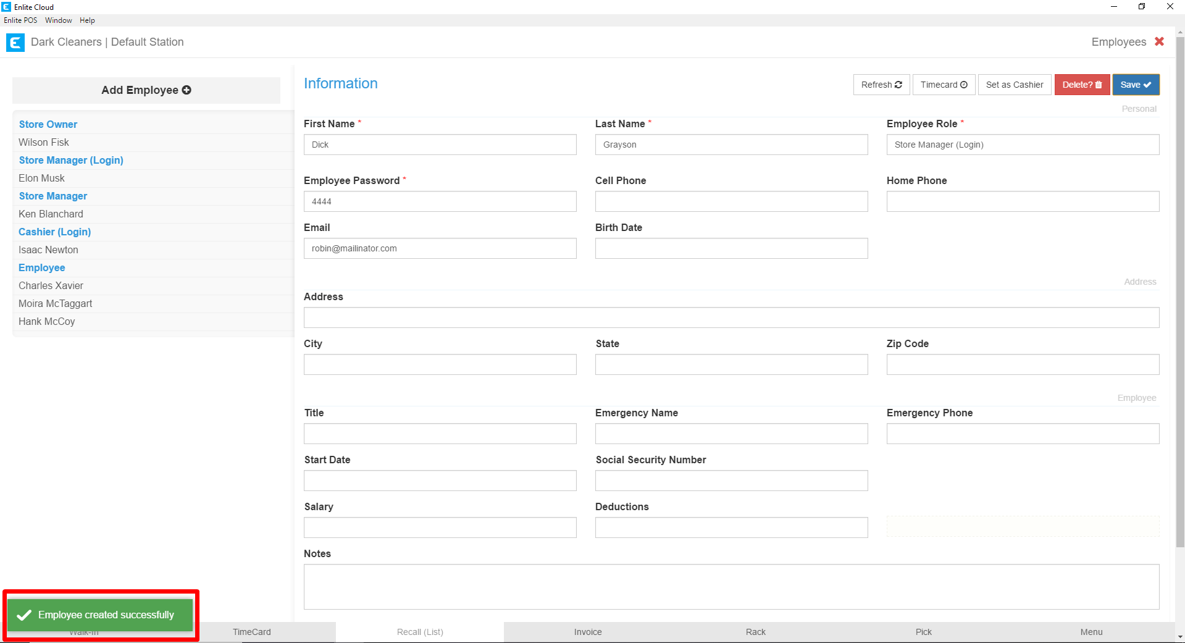This screenshot has height=643, width=1185.
Task: Click the Add Employee button
Action: click(x=146, y=90)
